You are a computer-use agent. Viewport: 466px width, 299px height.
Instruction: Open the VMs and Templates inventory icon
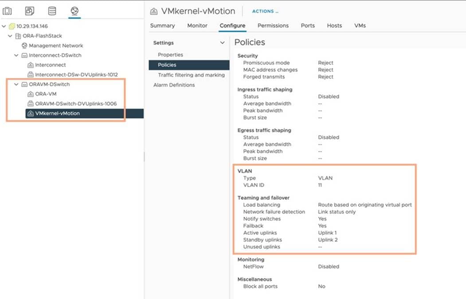click(29, 11)
